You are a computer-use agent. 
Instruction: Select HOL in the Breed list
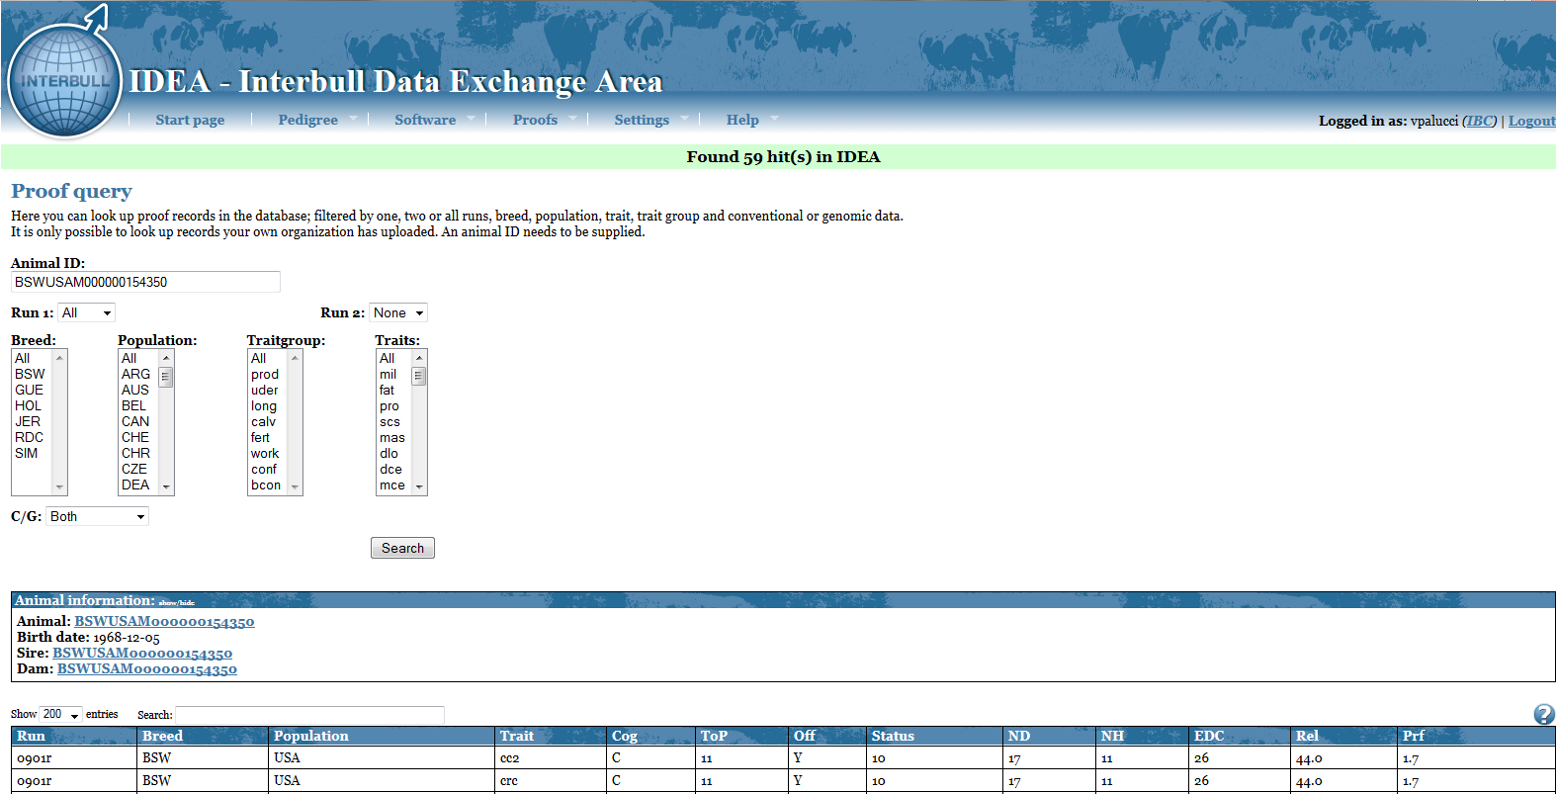29,405
